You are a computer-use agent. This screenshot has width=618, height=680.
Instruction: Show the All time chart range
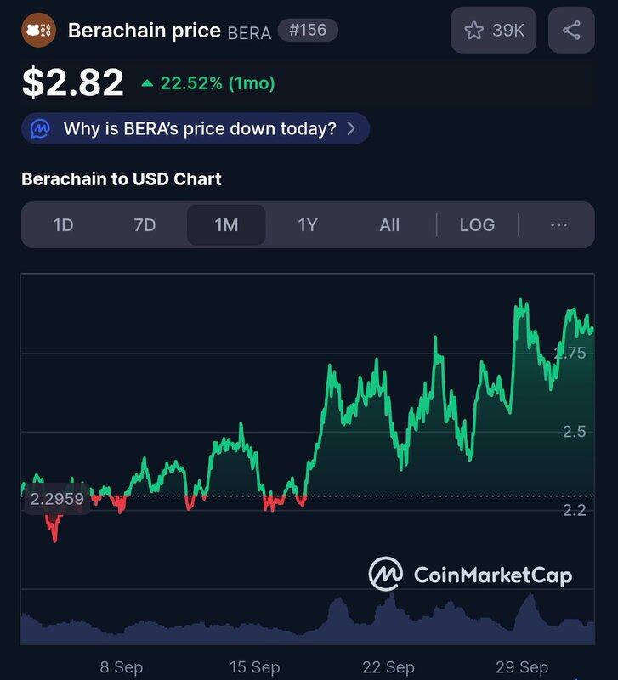click(389, 225)
